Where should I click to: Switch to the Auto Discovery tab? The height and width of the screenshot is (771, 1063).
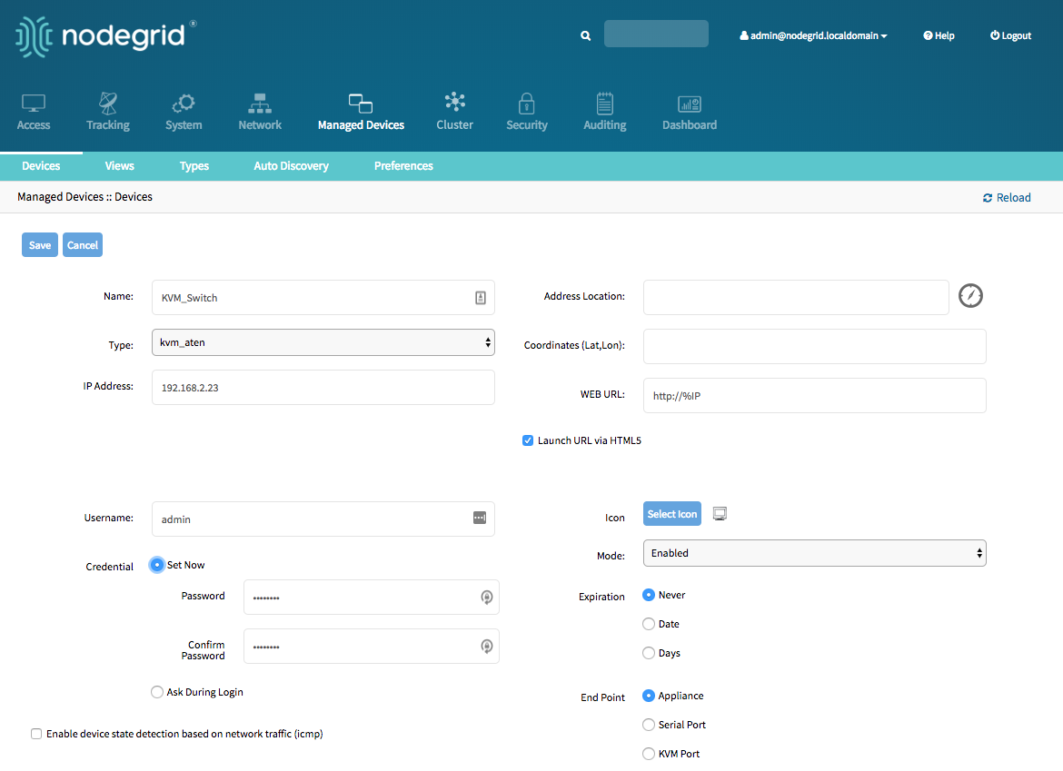[x=291, y=166]
